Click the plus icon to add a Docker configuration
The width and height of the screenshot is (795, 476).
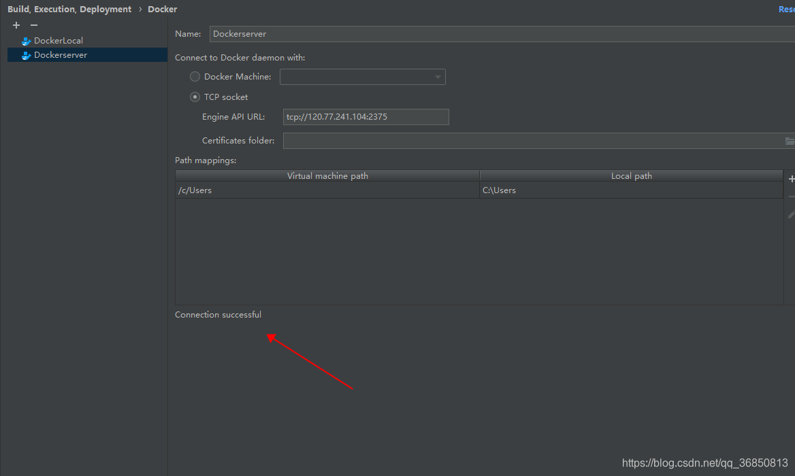click(16, 25)
